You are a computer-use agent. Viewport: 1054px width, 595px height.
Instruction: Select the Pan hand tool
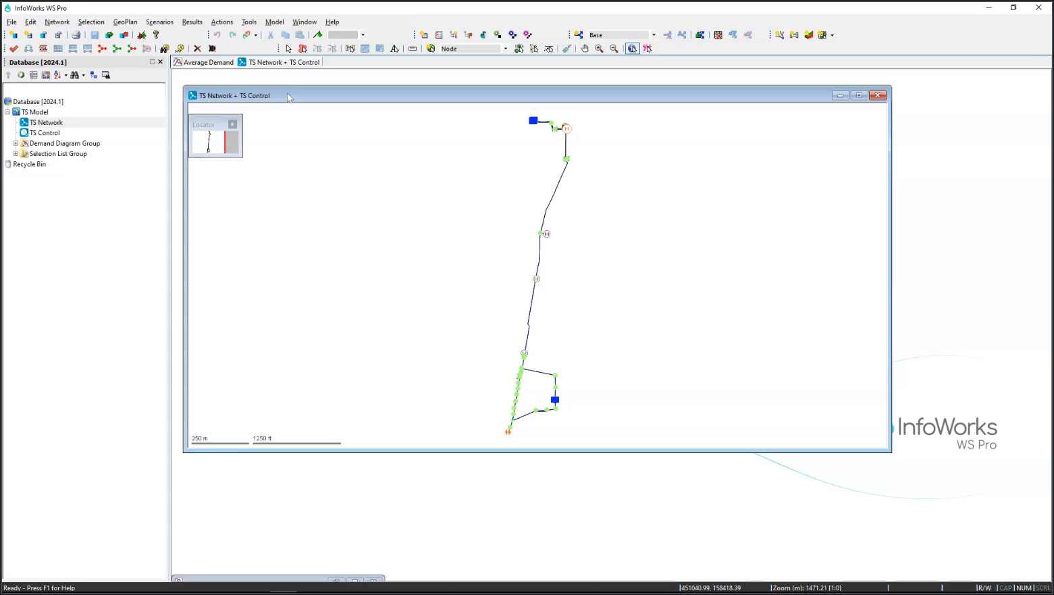point(585,49)
